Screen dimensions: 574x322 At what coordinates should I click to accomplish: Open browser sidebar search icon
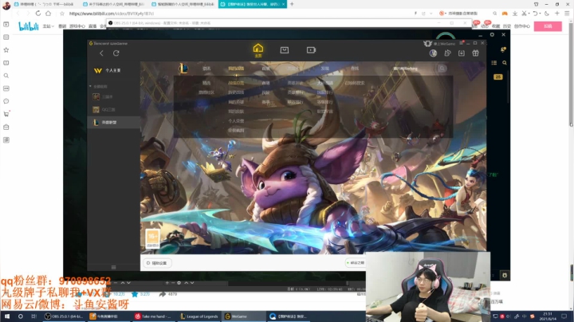(x=6, y=76)
